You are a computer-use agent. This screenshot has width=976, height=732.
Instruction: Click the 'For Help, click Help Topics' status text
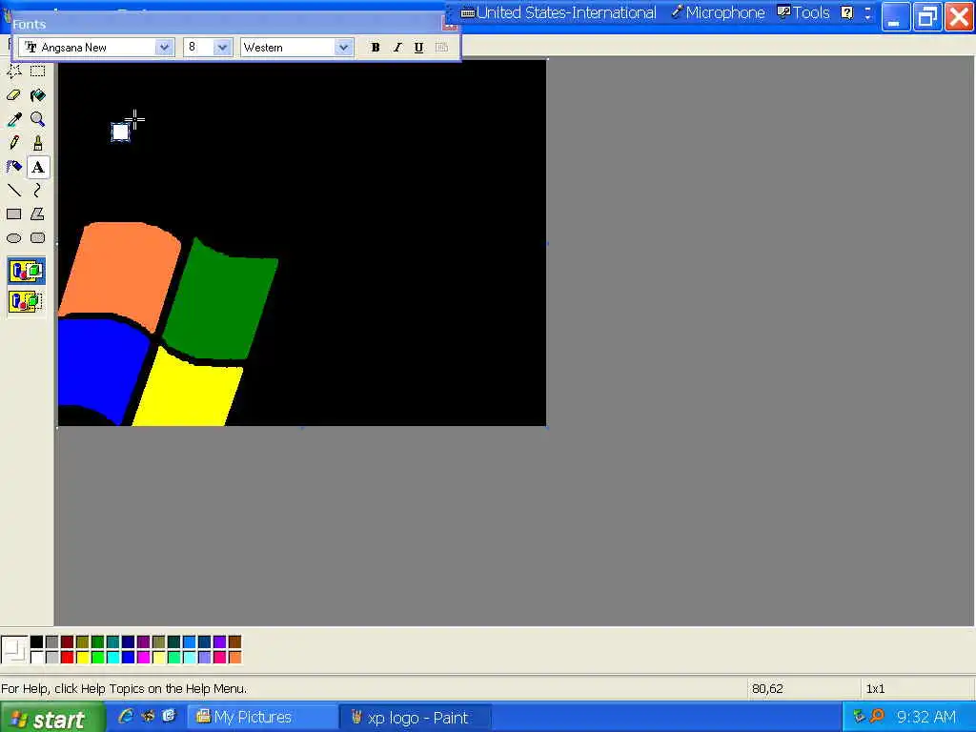[x=124, y=688]
